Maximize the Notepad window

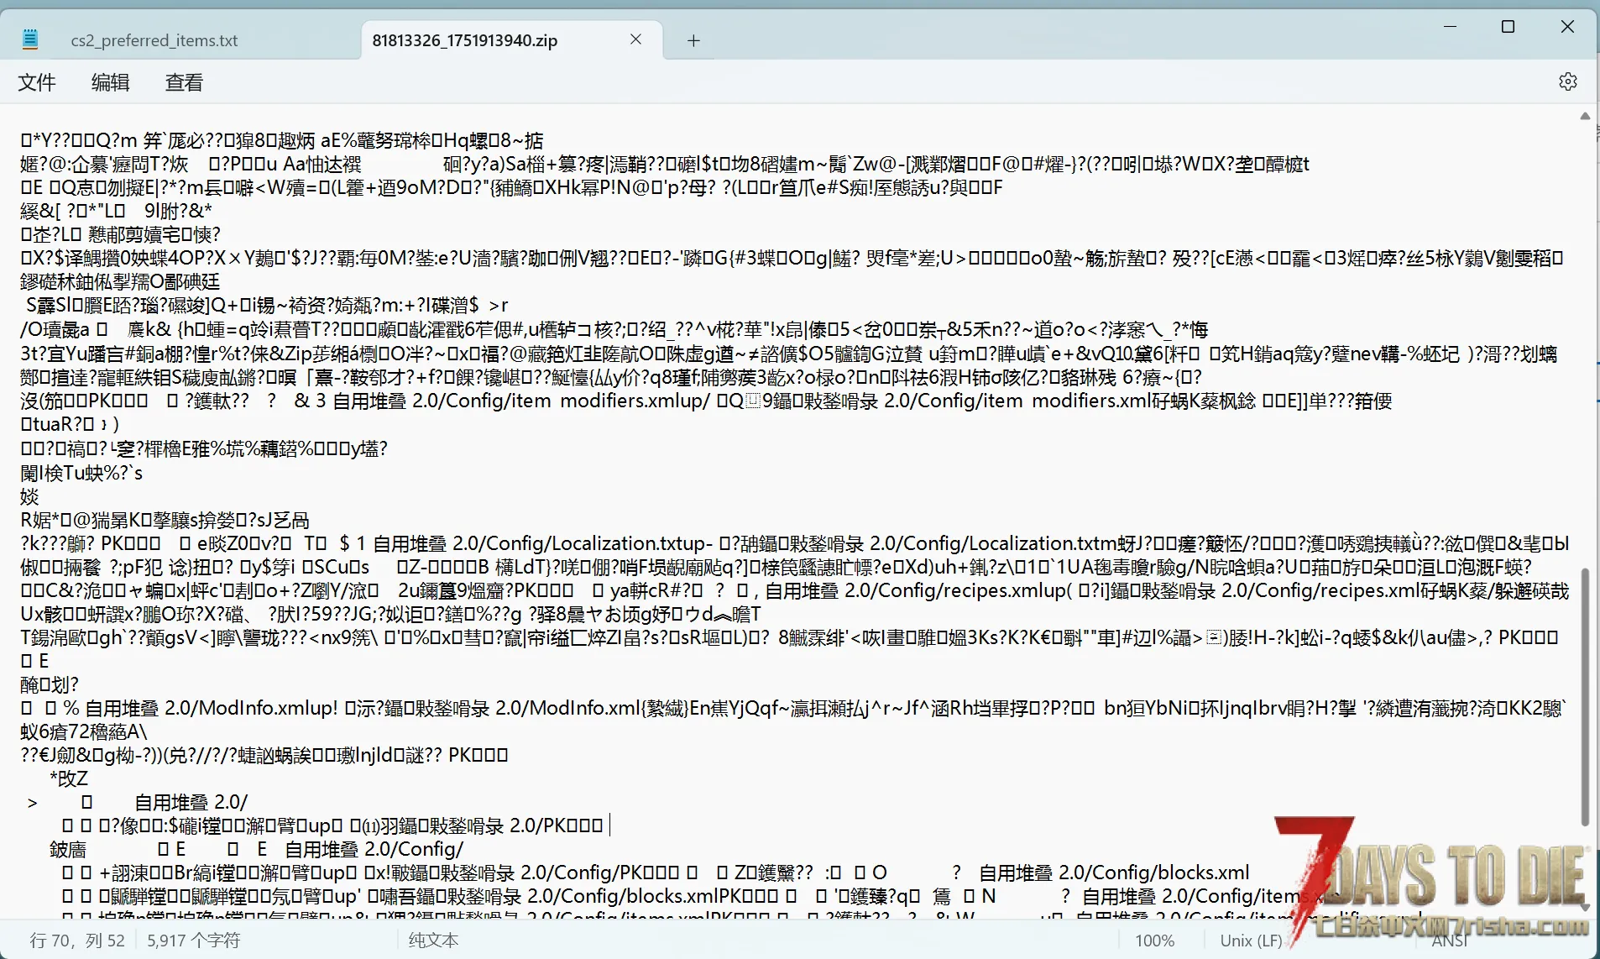pyautogui.click(x=1508, y=27)
